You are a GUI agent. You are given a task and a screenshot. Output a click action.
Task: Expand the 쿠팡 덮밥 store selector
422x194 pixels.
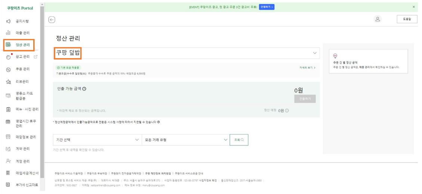[186, 53]
